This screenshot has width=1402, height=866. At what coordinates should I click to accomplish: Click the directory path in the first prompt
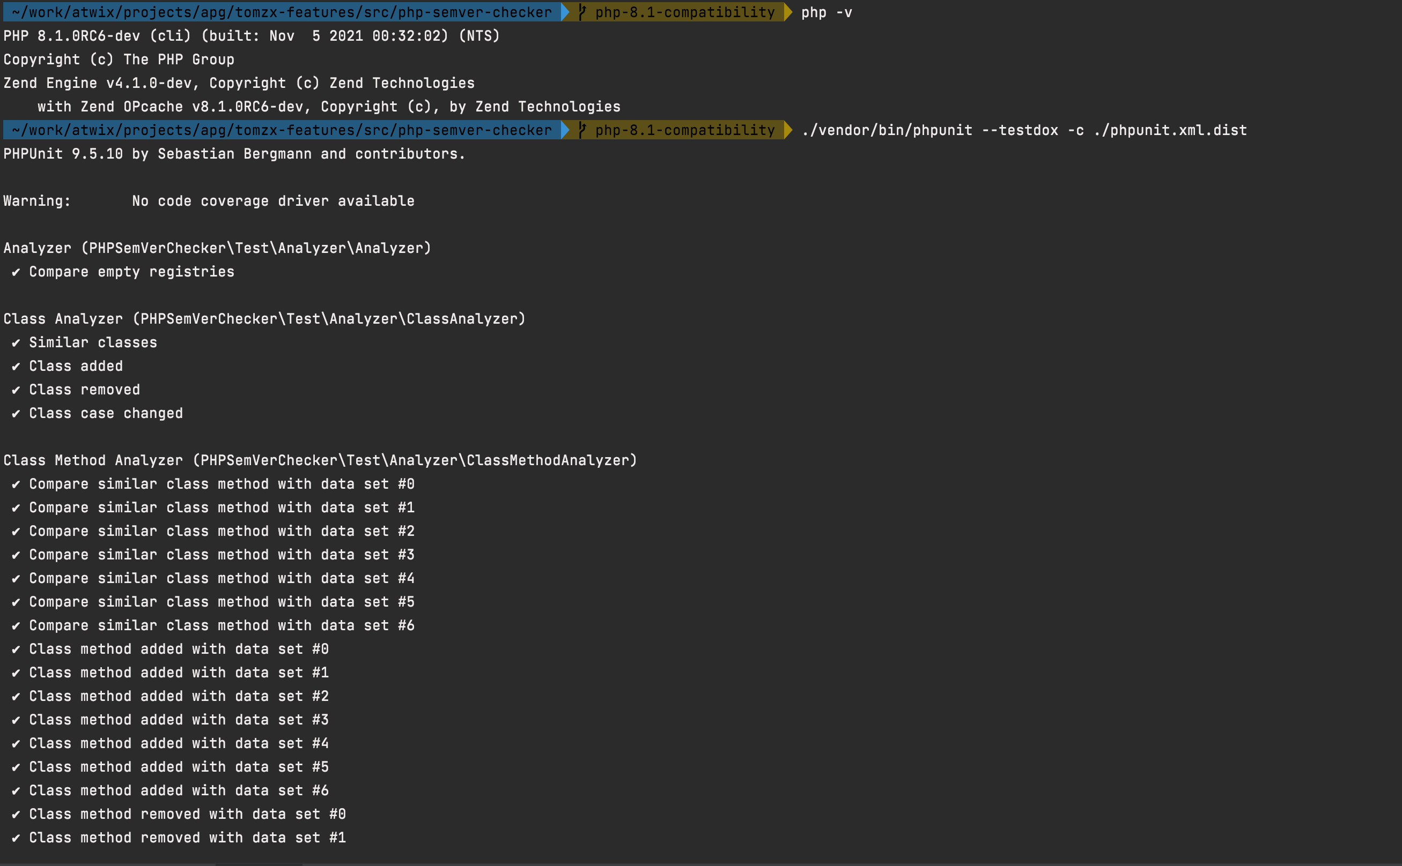tap(282, 12)
